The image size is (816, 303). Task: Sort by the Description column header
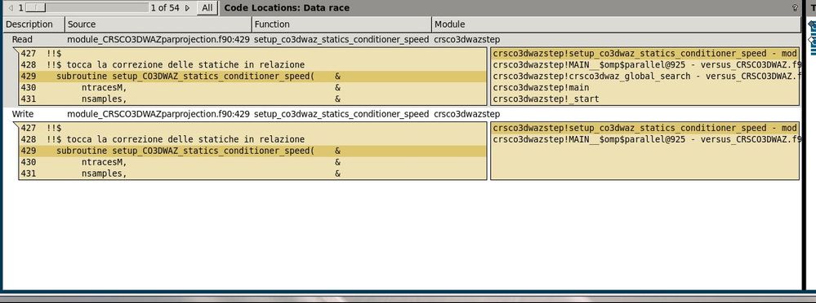tap(33, 24)
